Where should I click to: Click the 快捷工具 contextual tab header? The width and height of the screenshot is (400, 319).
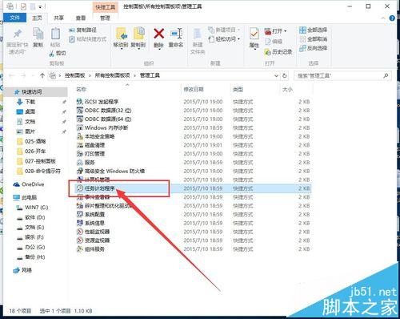pyautogui.click(x=106, y=7)
